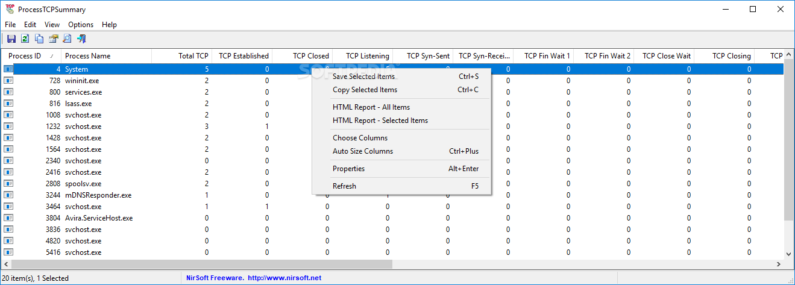
Task: Click the row icon for spoolsv.exe
Action: point(8,184)
